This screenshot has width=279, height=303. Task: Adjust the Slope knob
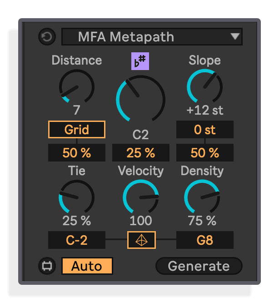pyautogui.click(x=205, y=87)
